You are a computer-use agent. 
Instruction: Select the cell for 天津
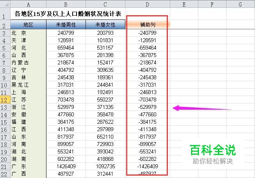(28, 41)
